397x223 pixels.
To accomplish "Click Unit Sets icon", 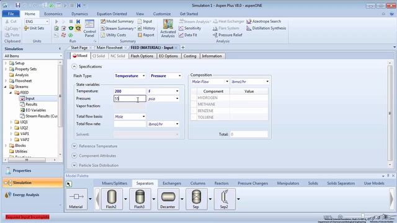I will [34, 28].
